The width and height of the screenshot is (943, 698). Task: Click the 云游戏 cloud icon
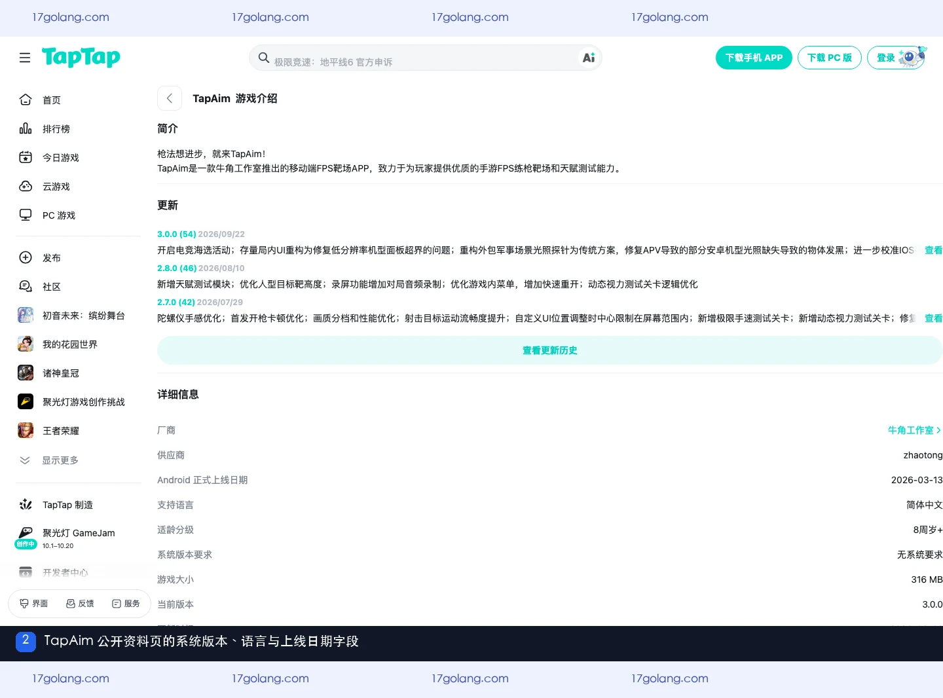26,186
